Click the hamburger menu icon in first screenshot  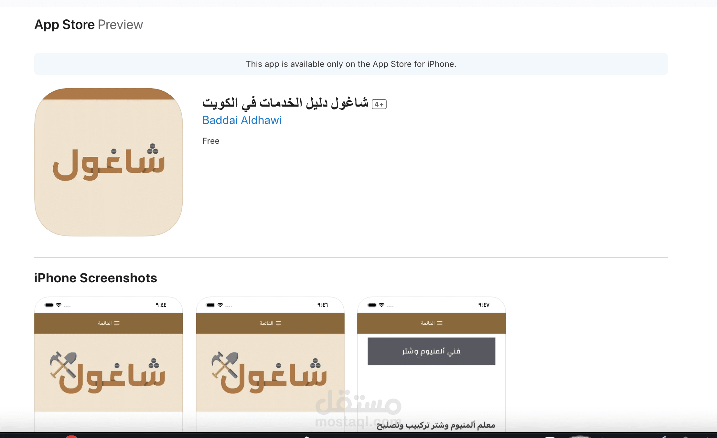tap(117, 323)
